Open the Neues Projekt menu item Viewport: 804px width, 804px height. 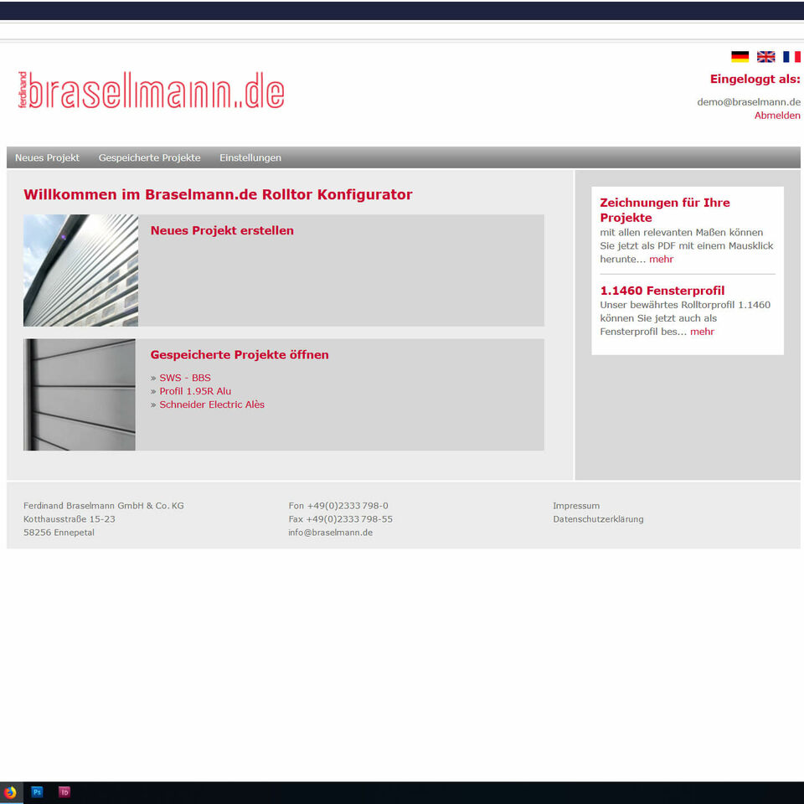47,157
